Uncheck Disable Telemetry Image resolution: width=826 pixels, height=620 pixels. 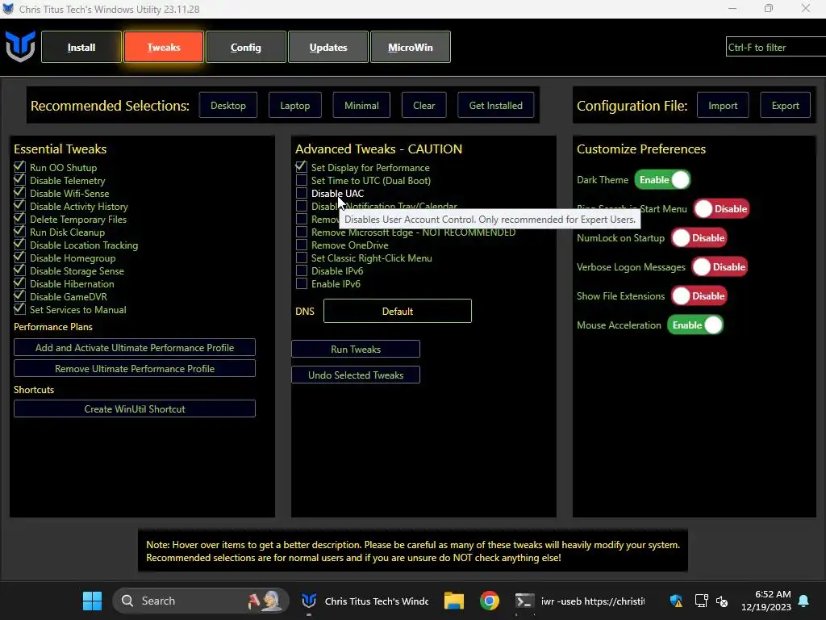point(19,180)
